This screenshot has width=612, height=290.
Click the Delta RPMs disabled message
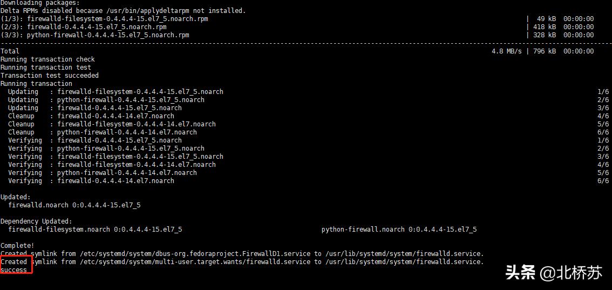(x=123, y=11)
